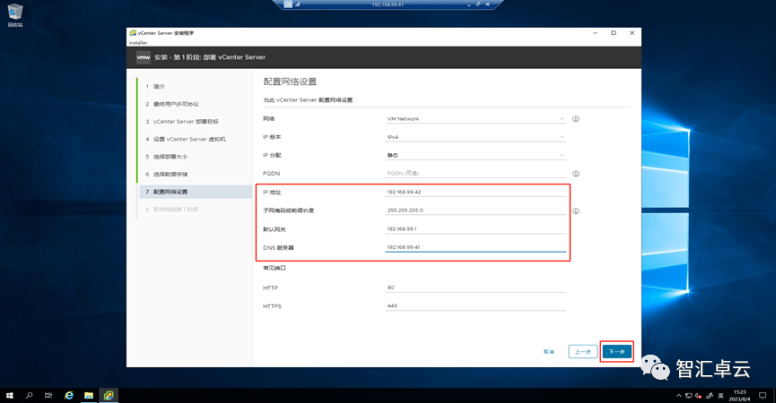Image resolution: width=776 pixels, height=403 pixels.
Task: Minimize the vCenter Server installer window
Action: coord(596,33)
